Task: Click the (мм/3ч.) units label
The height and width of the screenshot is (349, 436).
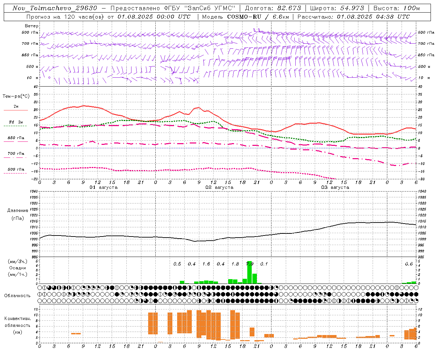Action: click(x=18, y=261)
